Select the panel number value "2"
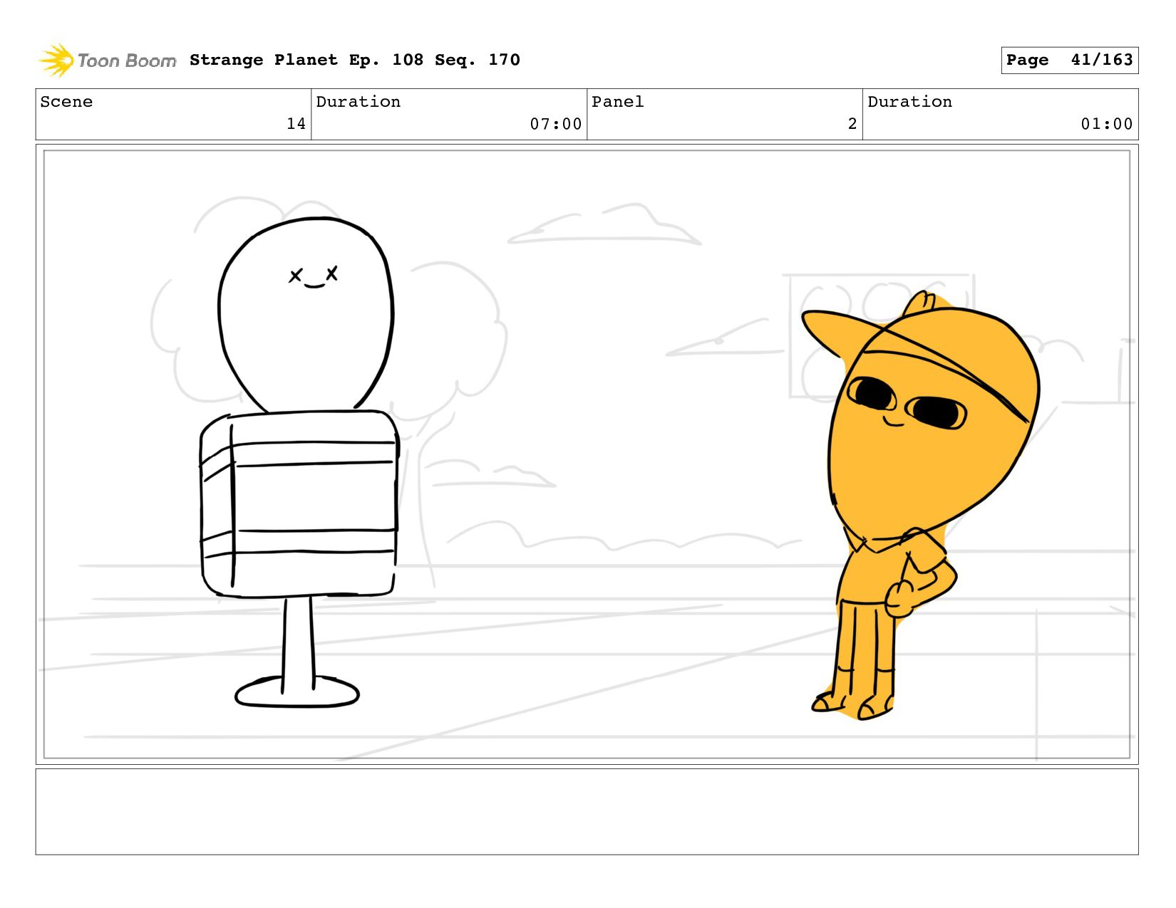The height and width of the screenshot is (908, 1176). point(852,124)
